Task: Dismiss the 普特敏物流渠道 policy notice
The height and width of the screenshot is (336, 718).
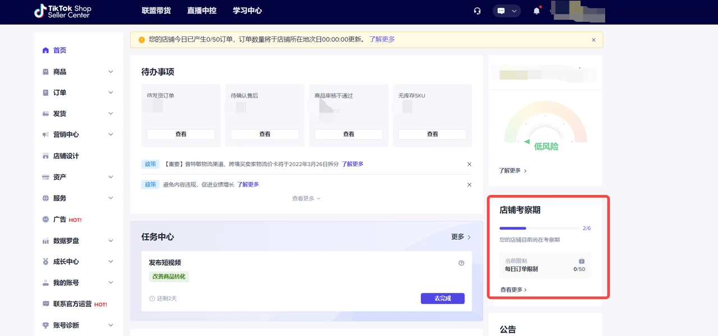Action: 470,164
